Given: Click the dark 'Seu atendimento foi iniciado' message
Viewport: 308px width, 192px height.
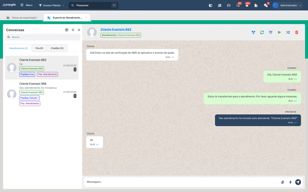Looking at the screenshot, I should (258, 120).
